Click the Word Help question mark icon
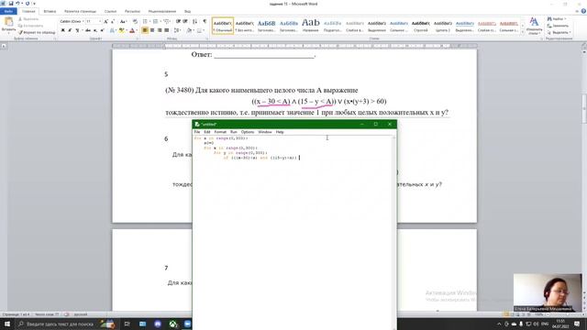The height and width of the screenshot is (330, 587). coord(583,11)
